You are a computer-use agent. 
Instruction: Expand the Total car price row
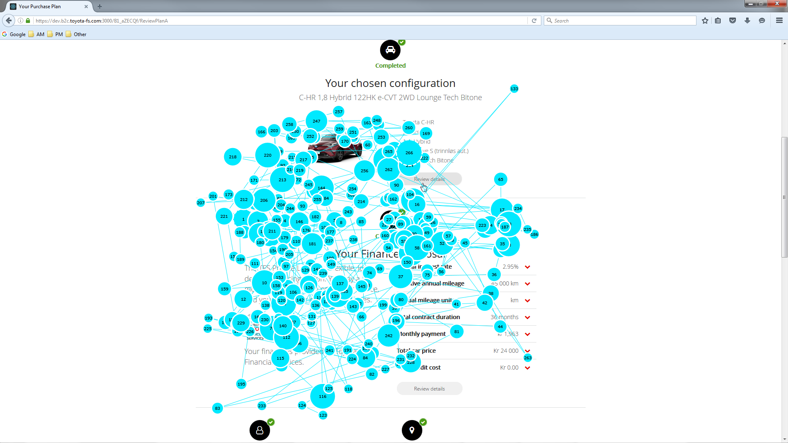click(x=527, y=351)
